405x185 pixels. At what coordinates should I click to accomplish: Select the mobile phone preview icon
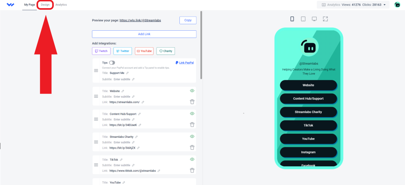pyautogui.click(x=292, y=19)
